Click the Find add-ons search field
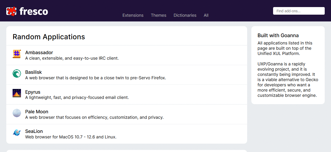Viewport: 331px width, 152px height. [x=299, y=11]
